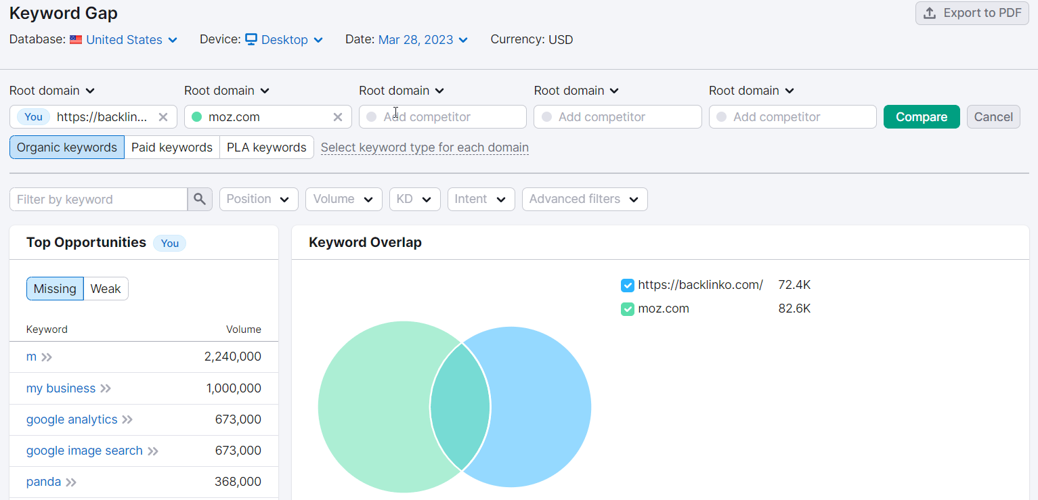
Task: Open the Mar 28, 2023 date dropdown
Action: click(423, 40)
